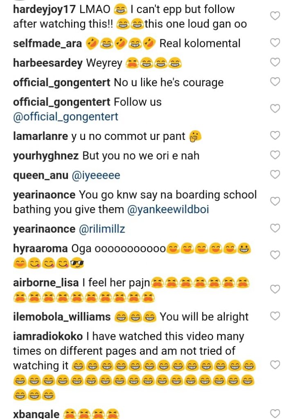Like iamradiokoko's long comment
Screen dimensions: 293x419
275,365
